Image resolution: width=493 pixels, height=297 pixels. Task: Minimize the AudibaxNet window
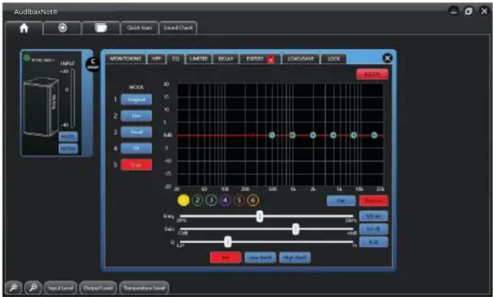point(454,11)
